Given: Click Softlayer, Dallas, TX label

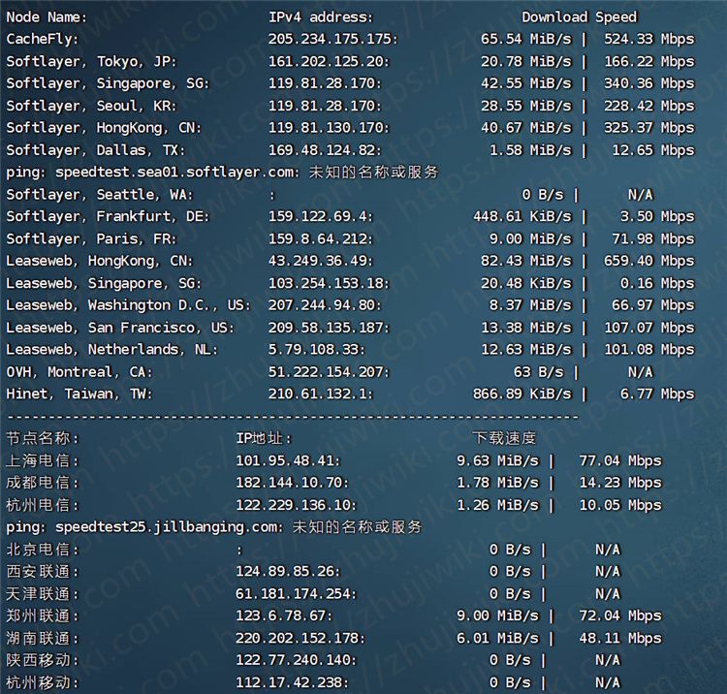Looking at the screenshot, I should (96, 150).
